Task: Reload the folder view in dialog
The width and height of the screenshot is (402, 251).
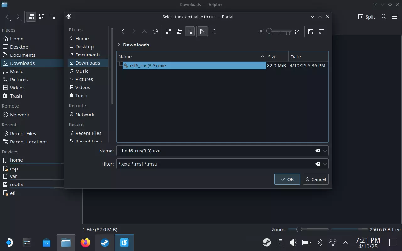Action: coord(155,31)
